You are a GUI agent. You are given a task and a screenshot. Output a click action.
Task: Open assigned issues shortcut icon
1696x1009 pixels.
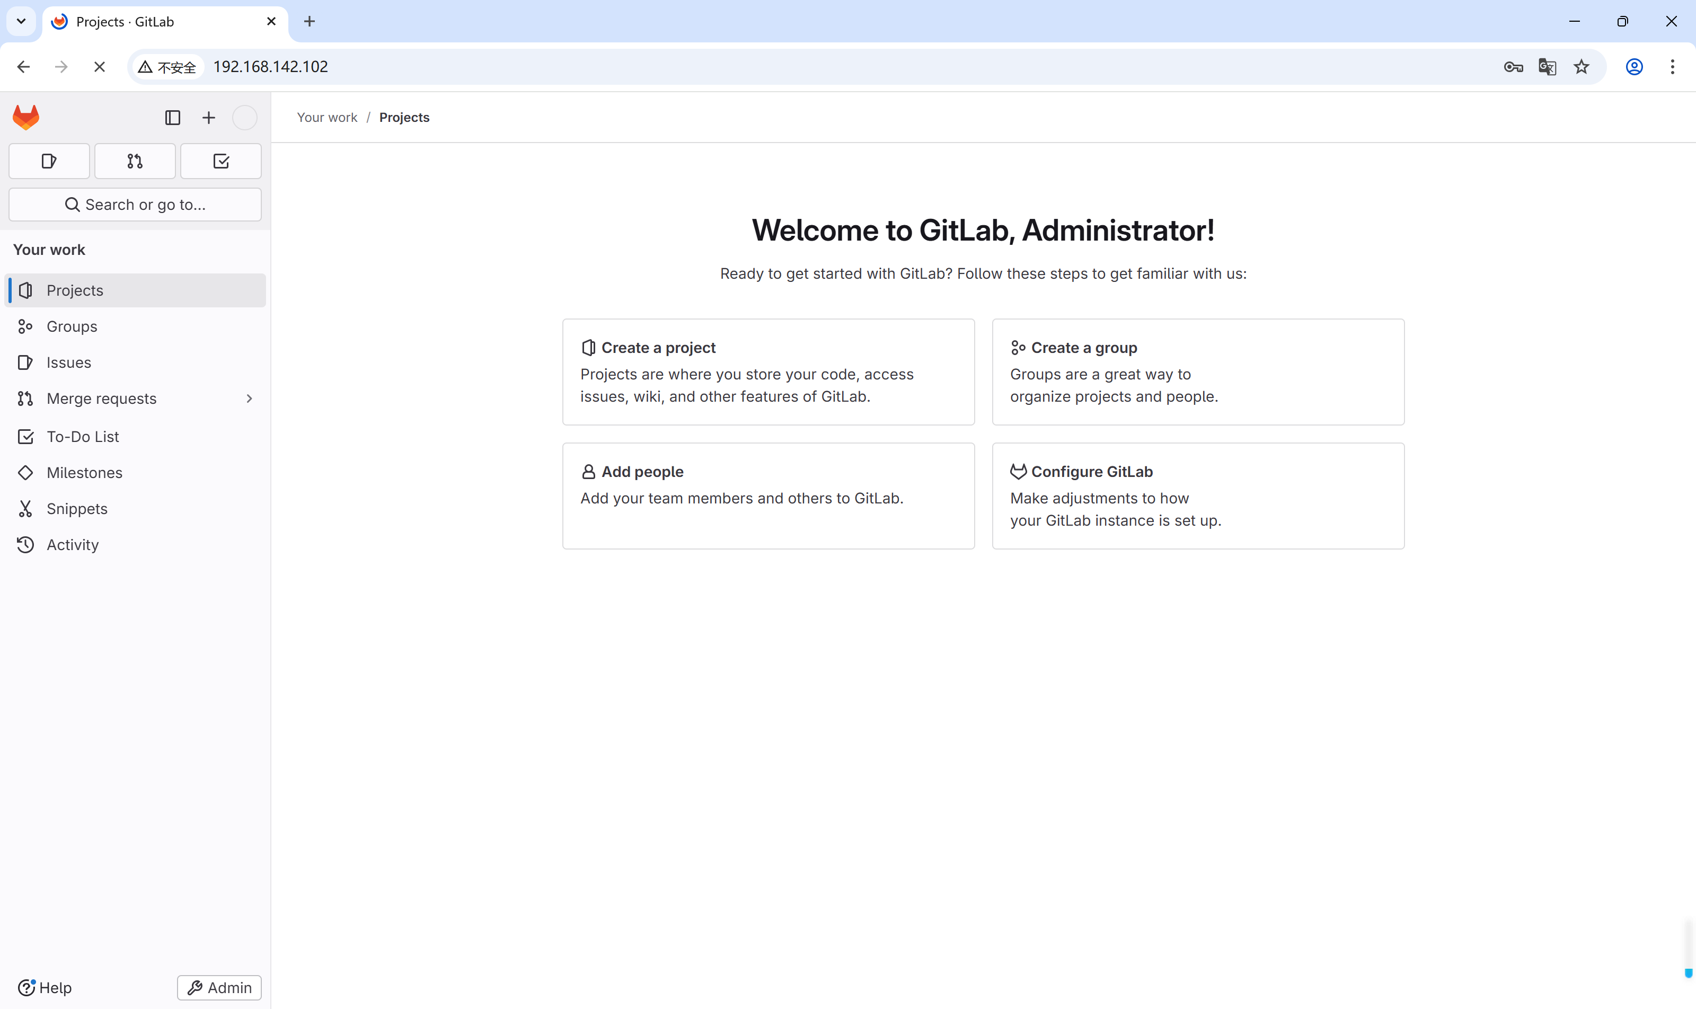pyautogui.click(x=49, y=161)
